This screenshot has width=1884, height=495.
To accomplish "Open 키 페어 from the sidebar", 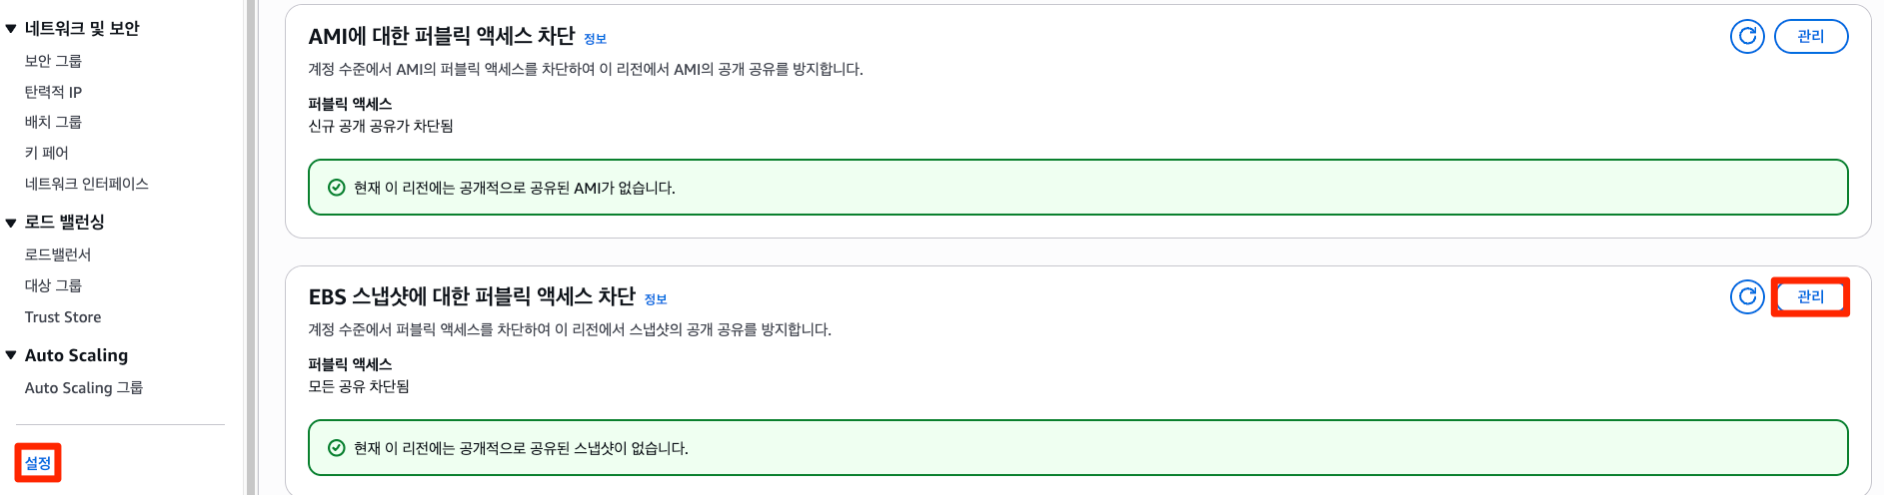I will pos(47,153).
